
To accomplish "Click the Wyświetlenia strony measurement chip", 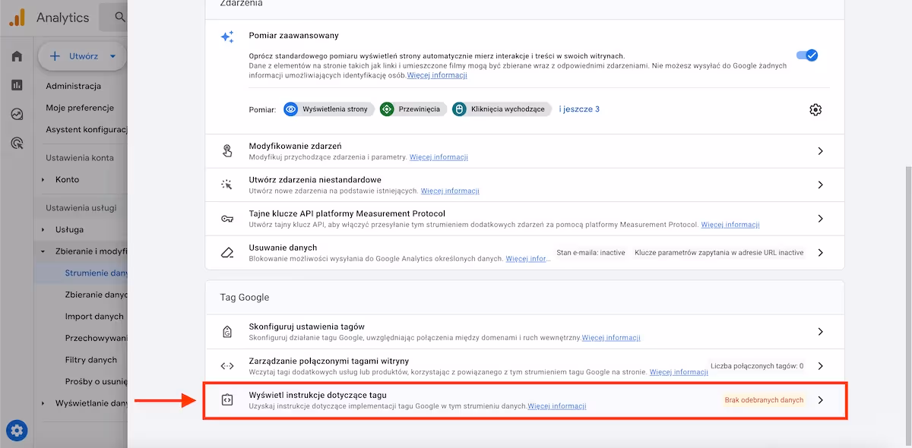I will 328,109.
